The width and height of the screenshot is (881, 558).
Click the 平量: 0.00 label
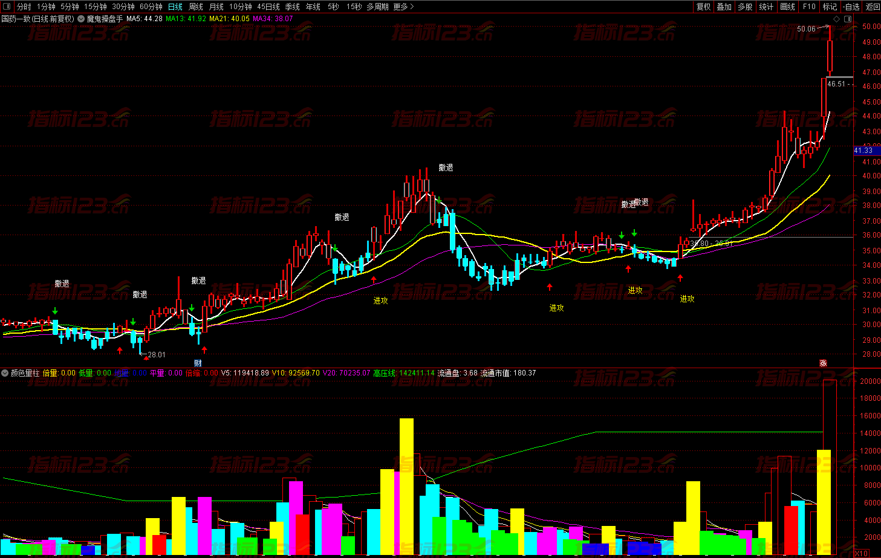coord(166,373)
